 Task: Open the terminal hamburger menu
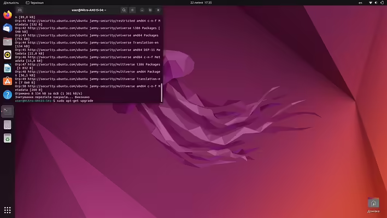tap(132, 10)
